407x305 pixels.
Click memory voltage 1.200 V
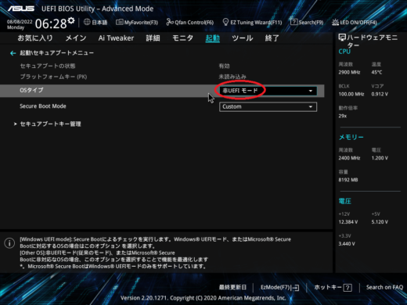[x=380, y=158]
